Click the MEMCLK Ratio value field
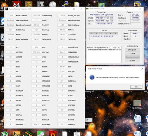 click(x=10, y=16)
